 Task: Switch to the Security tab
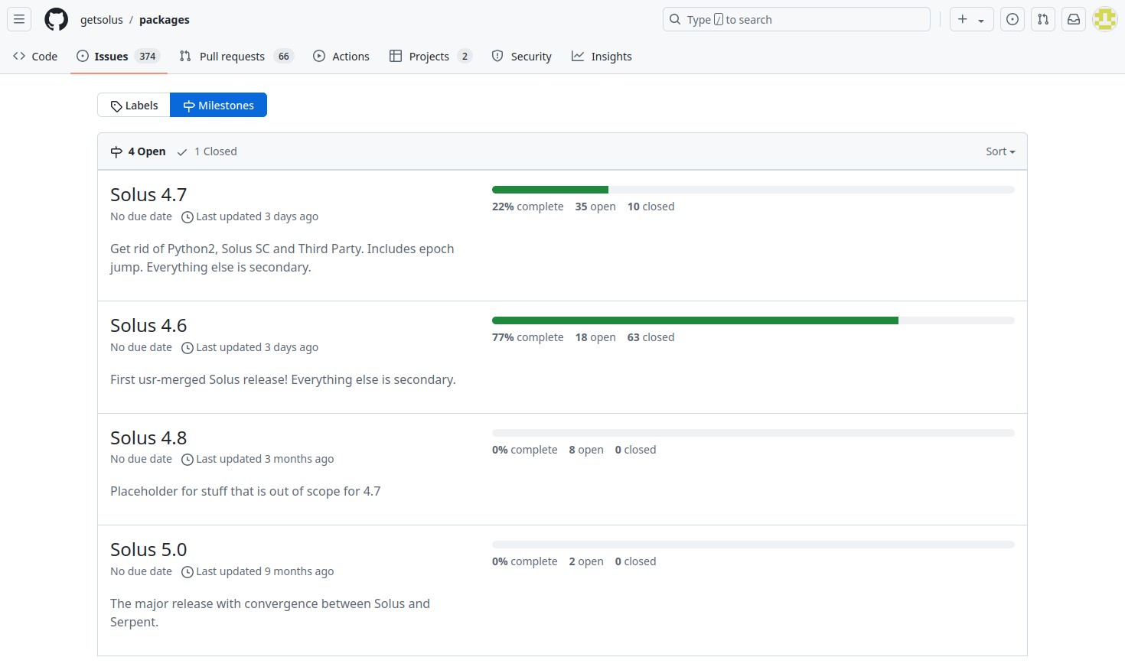point(522,56)
